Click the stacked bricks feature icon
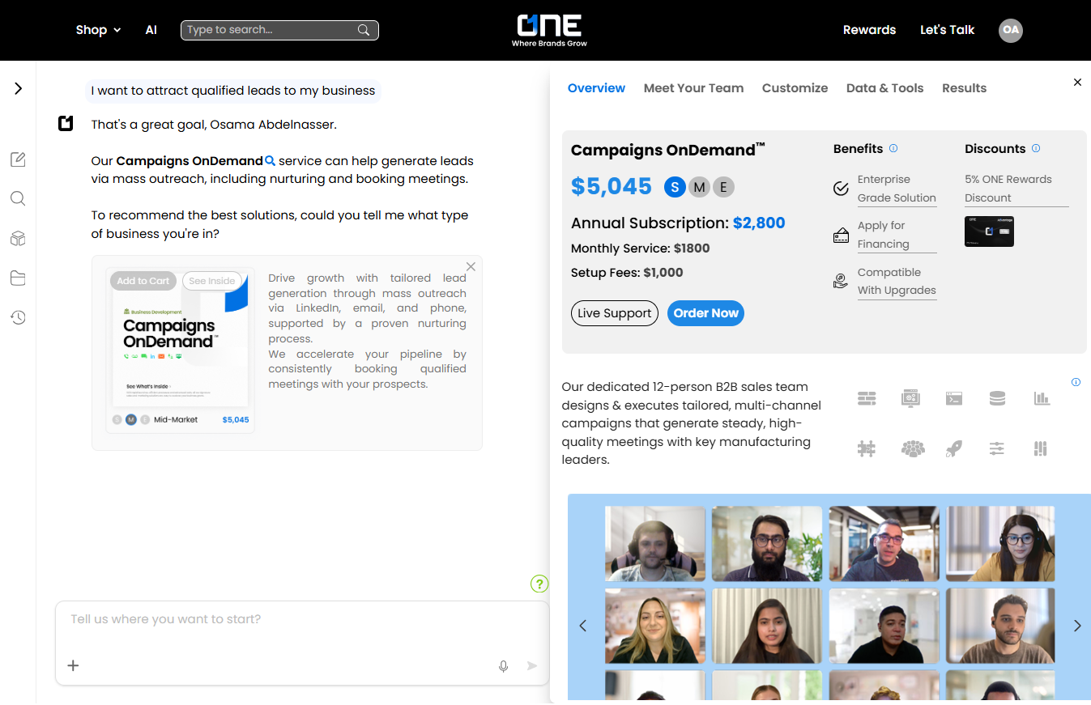1091x705 pixels. tap(867, 398)
